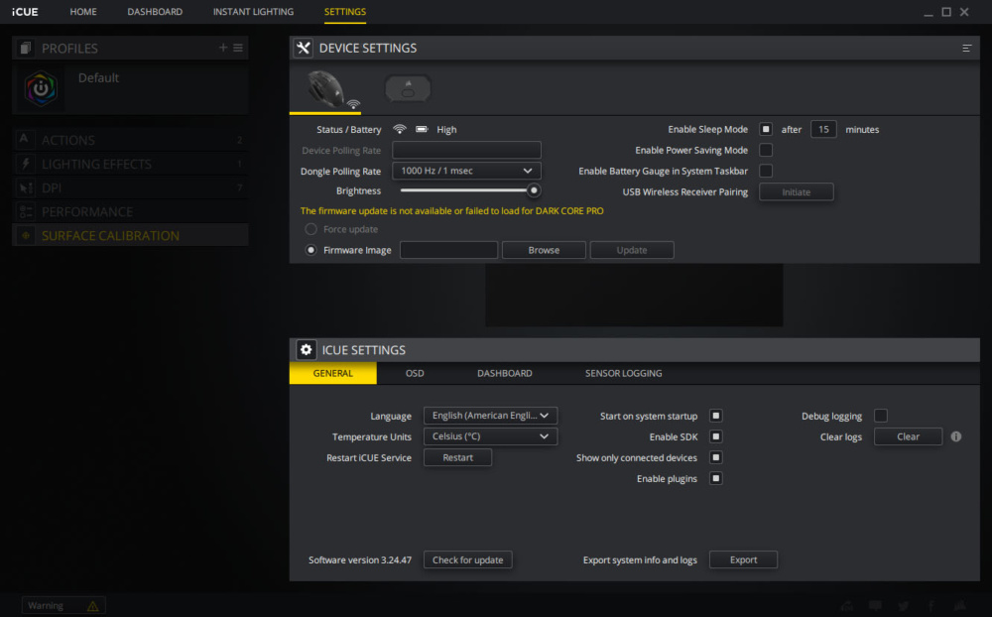992x617 pixels.
Task: Click the firmware Update button
Action: click(631, 250)
